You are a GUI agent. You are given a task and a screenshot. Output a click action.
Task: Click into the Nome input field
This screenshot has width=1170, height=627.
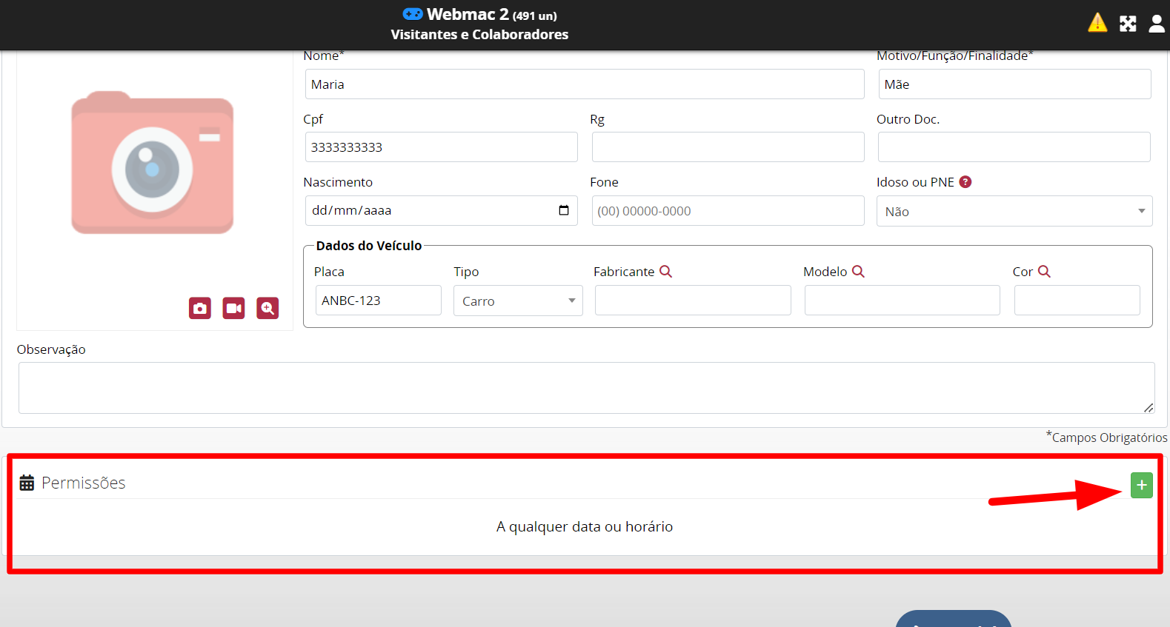584,84
